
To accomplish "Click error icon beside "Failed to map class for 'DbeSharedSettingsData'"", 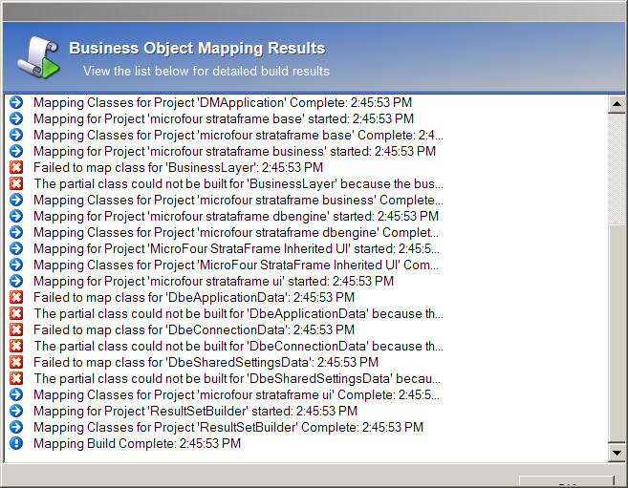I will (15, 362).
